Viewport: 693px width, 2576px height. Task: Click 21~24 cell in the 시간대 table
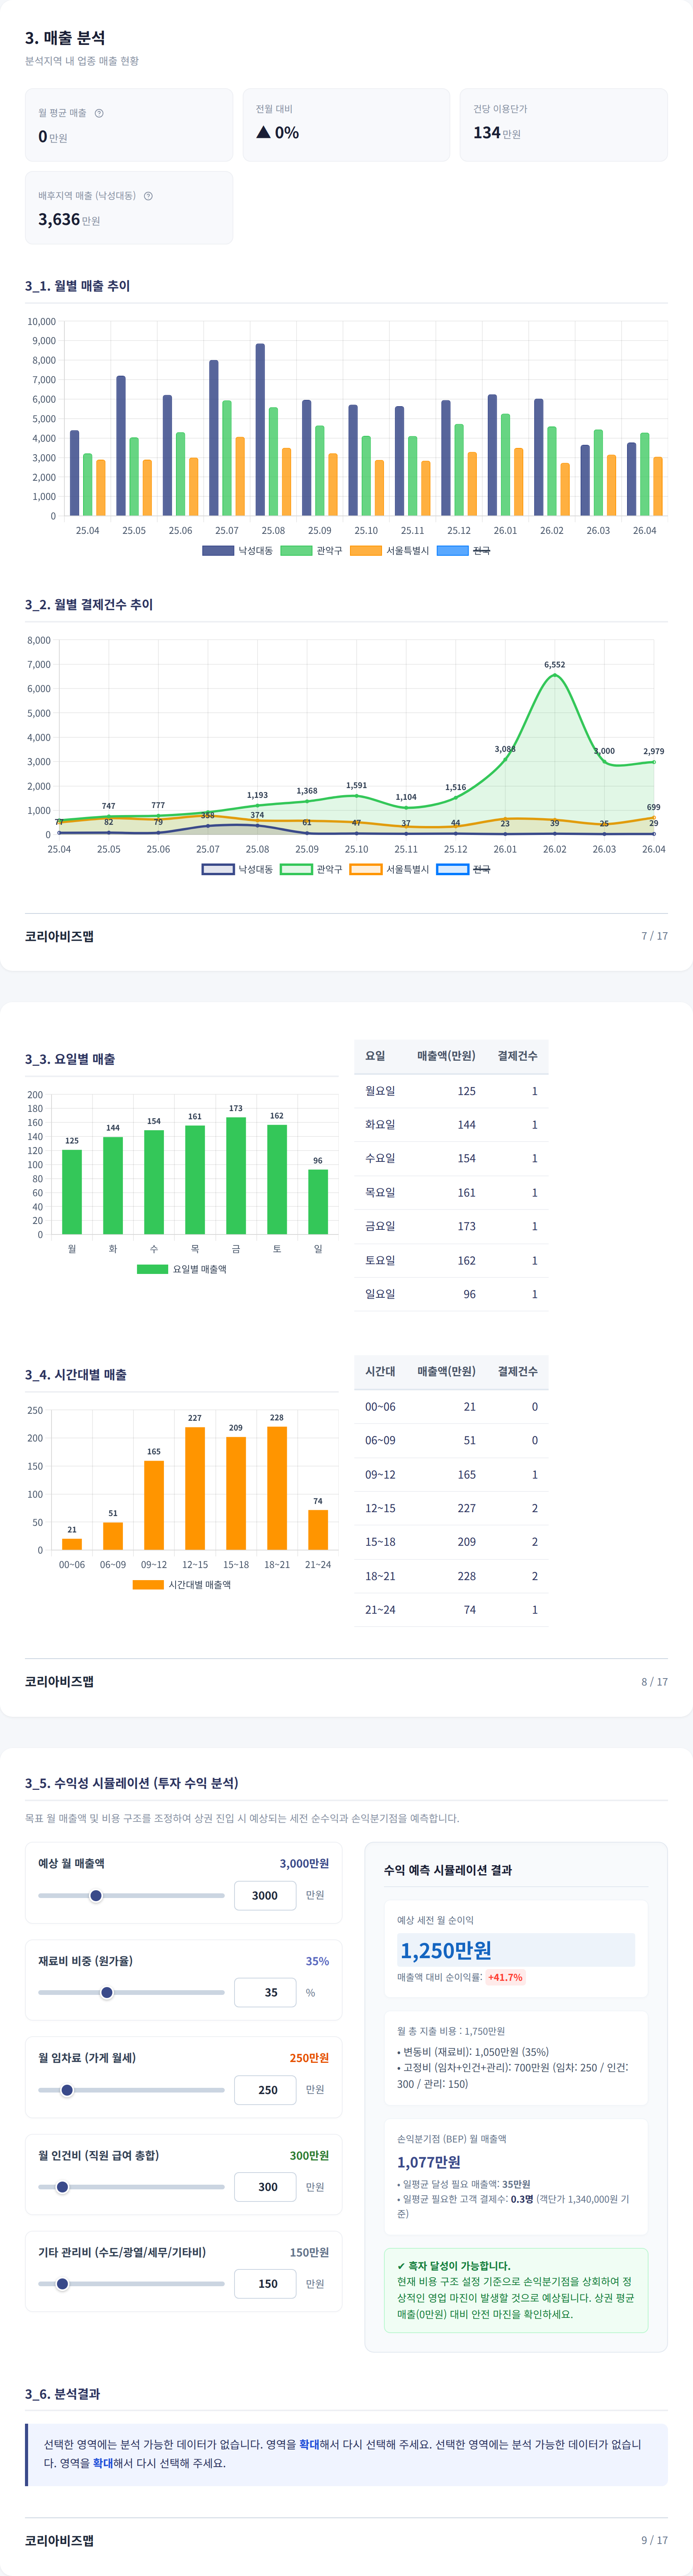(x=380, y=1610)
